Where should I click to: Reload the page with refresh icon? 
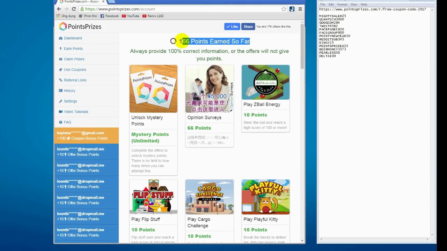point(74,9)
